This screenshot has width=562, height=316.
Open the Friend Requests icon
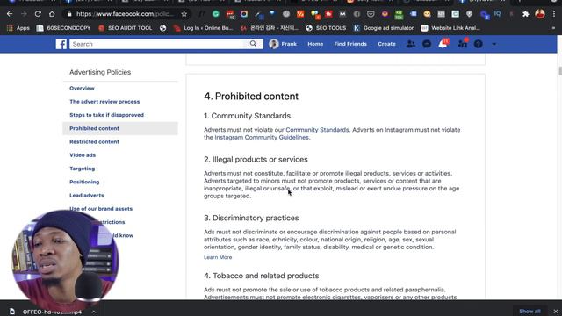tap(411, 44)
